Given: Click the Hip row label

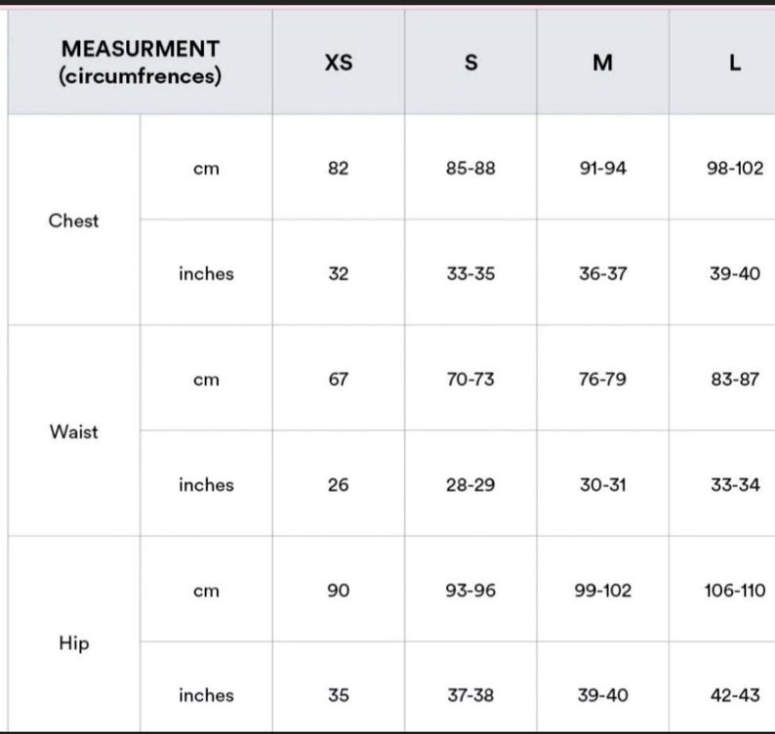Looking at the screenshot, I should (73, 643).
